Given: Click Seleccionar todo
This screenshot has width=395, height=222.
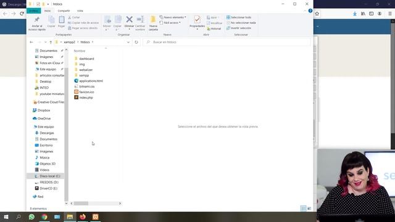Looking at the screenshot, I should tap(239, 17).
